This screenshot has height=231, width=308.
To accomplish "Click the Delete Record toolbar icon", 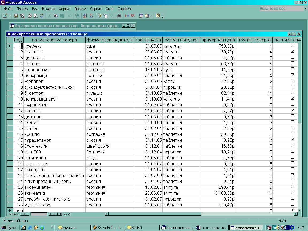I will coord(133,16).
